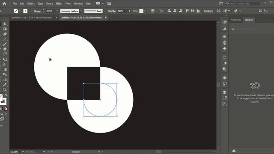Open the Type menu
Screen dimensions: 274x154
pos(40,3)
